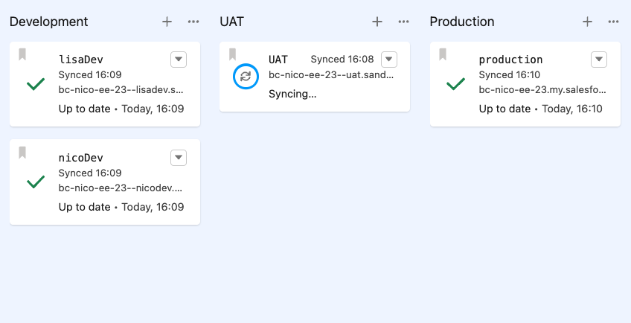Screen dimensions: 631x323
Task: Toggle bookmark on production card
Action: pyautogui.click(x=443, y=54)
